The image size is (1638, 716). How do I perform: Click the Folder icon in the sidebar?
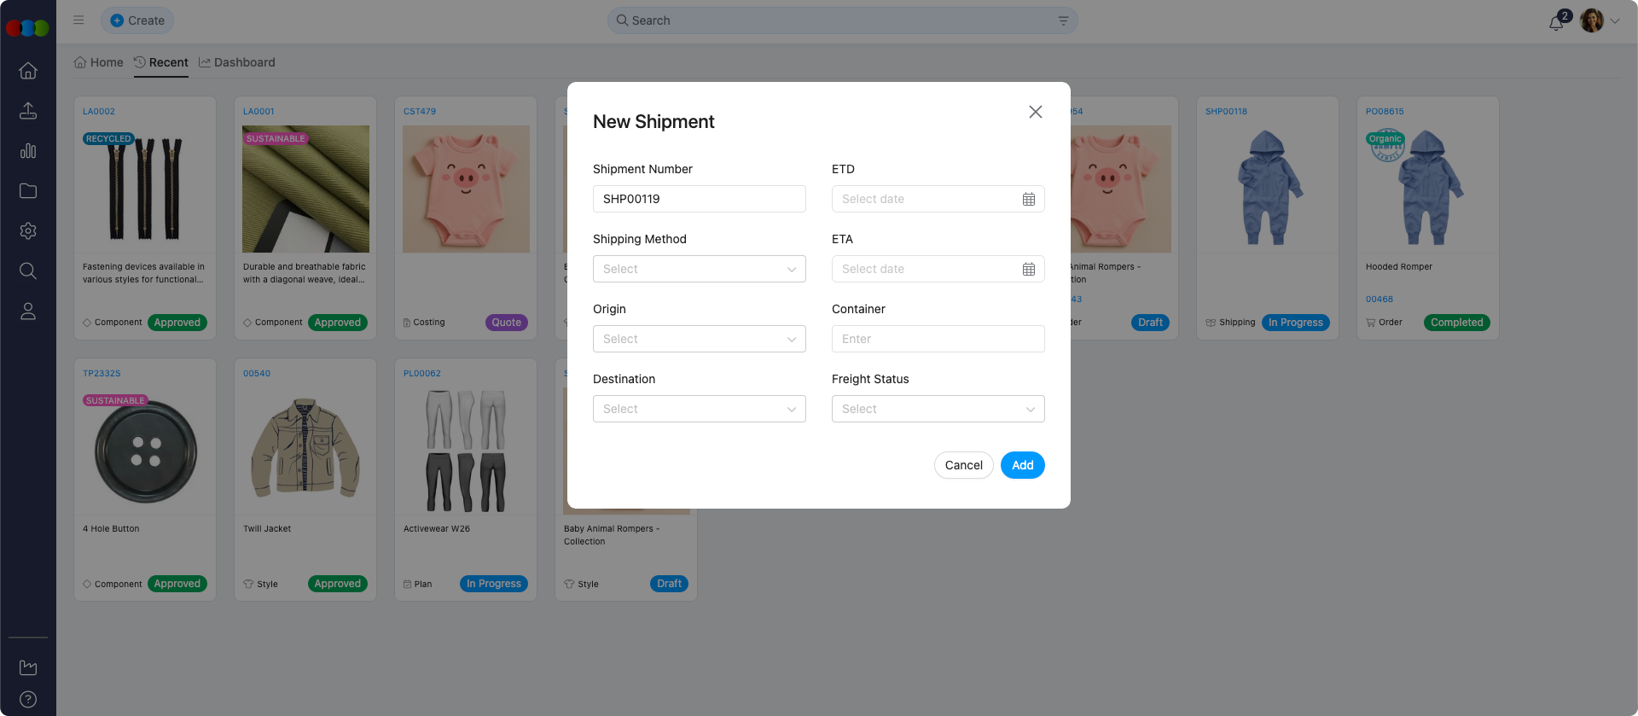(28, 191)
